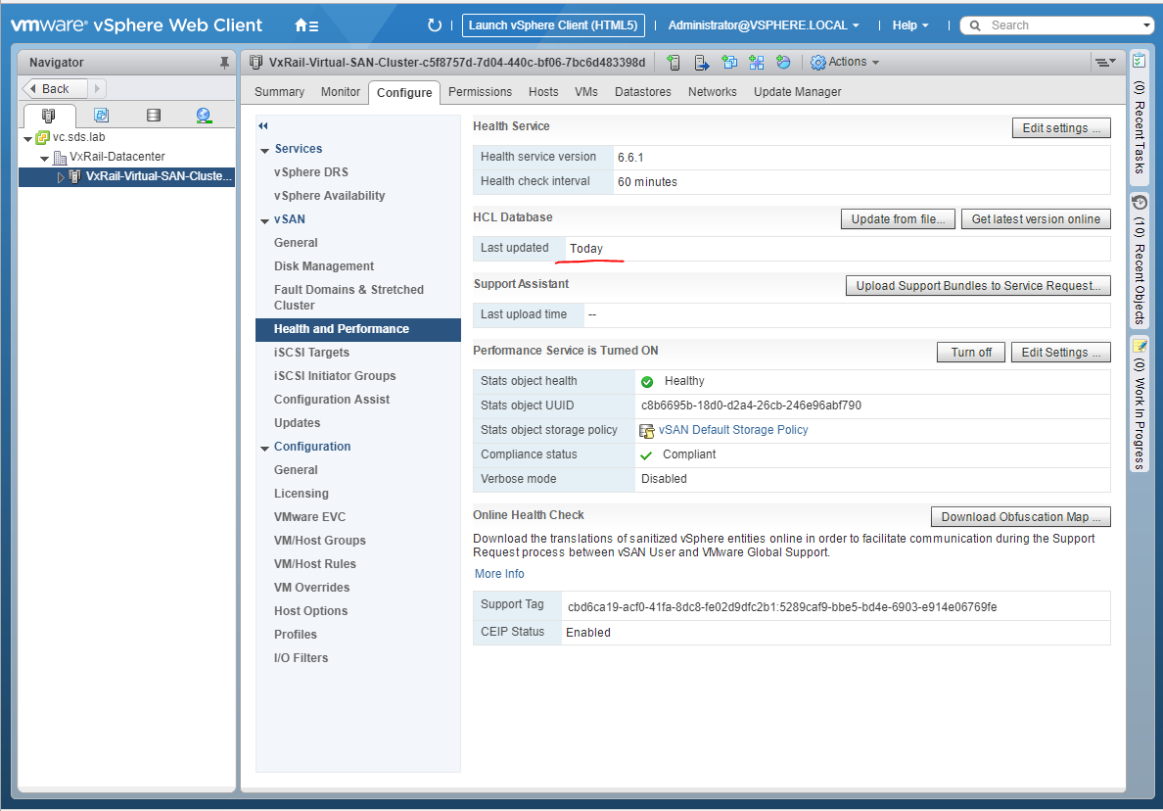The height and width of the screenshot is (811, 1163).
Task: Collapse the Configuration section
Action: (x=264, y=449)
